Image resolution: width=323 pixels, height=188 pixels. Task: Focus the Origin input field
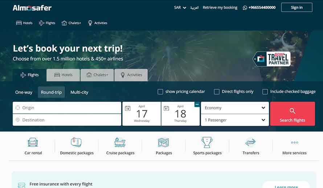click(67, 108)
